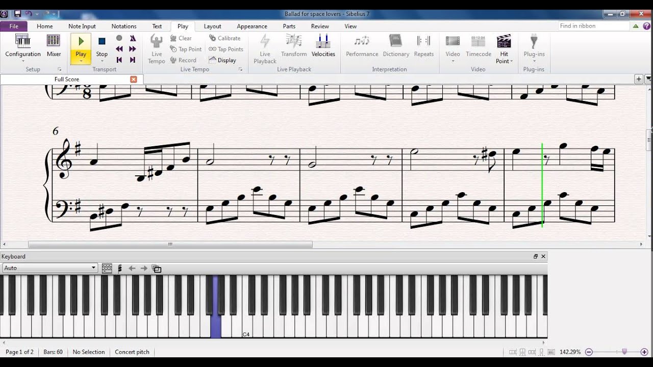This screenshot has width=653, height=367.
Task: Switch to the Note Input tab
Action: (x=82, y=26)
